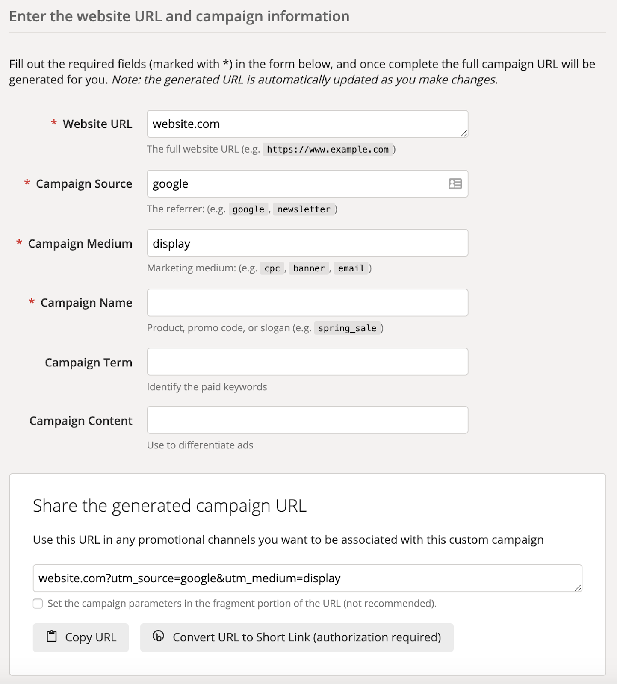Click the empty Campaign Content input
The height and width of the screenshot is (684, 617).
(307, 420)
